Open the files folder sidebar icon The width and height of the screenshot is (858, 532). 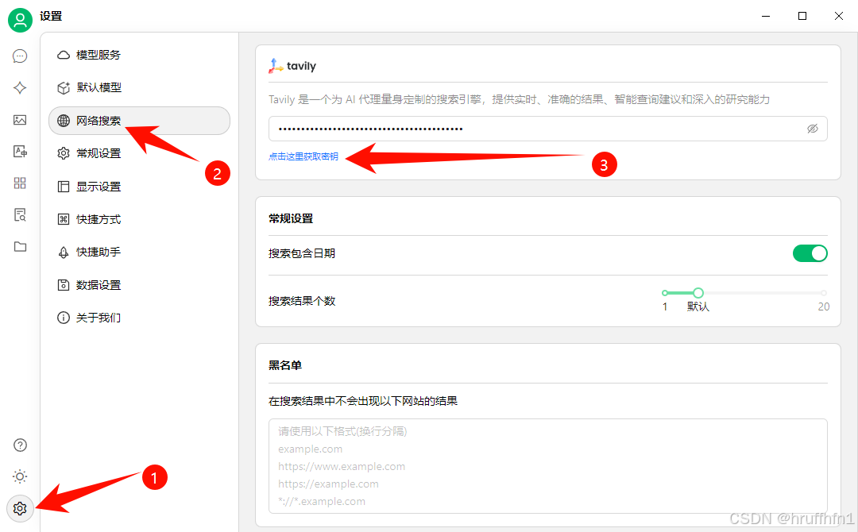[x=20, y=247]
